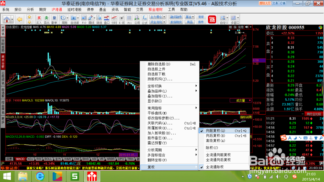Open the Windows Start button
324x182 pixels.
7,176
